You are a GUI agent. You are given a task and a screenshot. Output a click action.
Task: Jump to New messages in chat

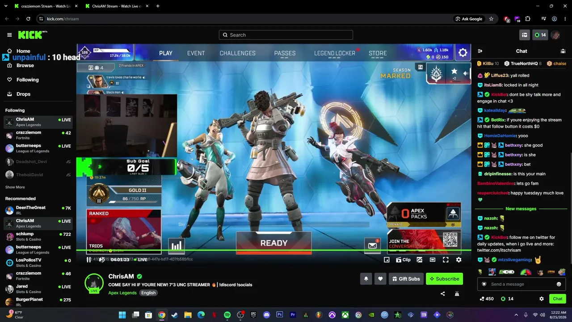tap(521, 209)
